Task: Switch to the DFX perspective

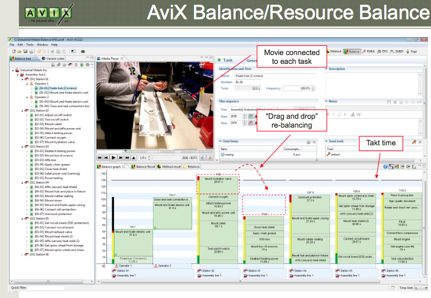Action: point(383,51)
